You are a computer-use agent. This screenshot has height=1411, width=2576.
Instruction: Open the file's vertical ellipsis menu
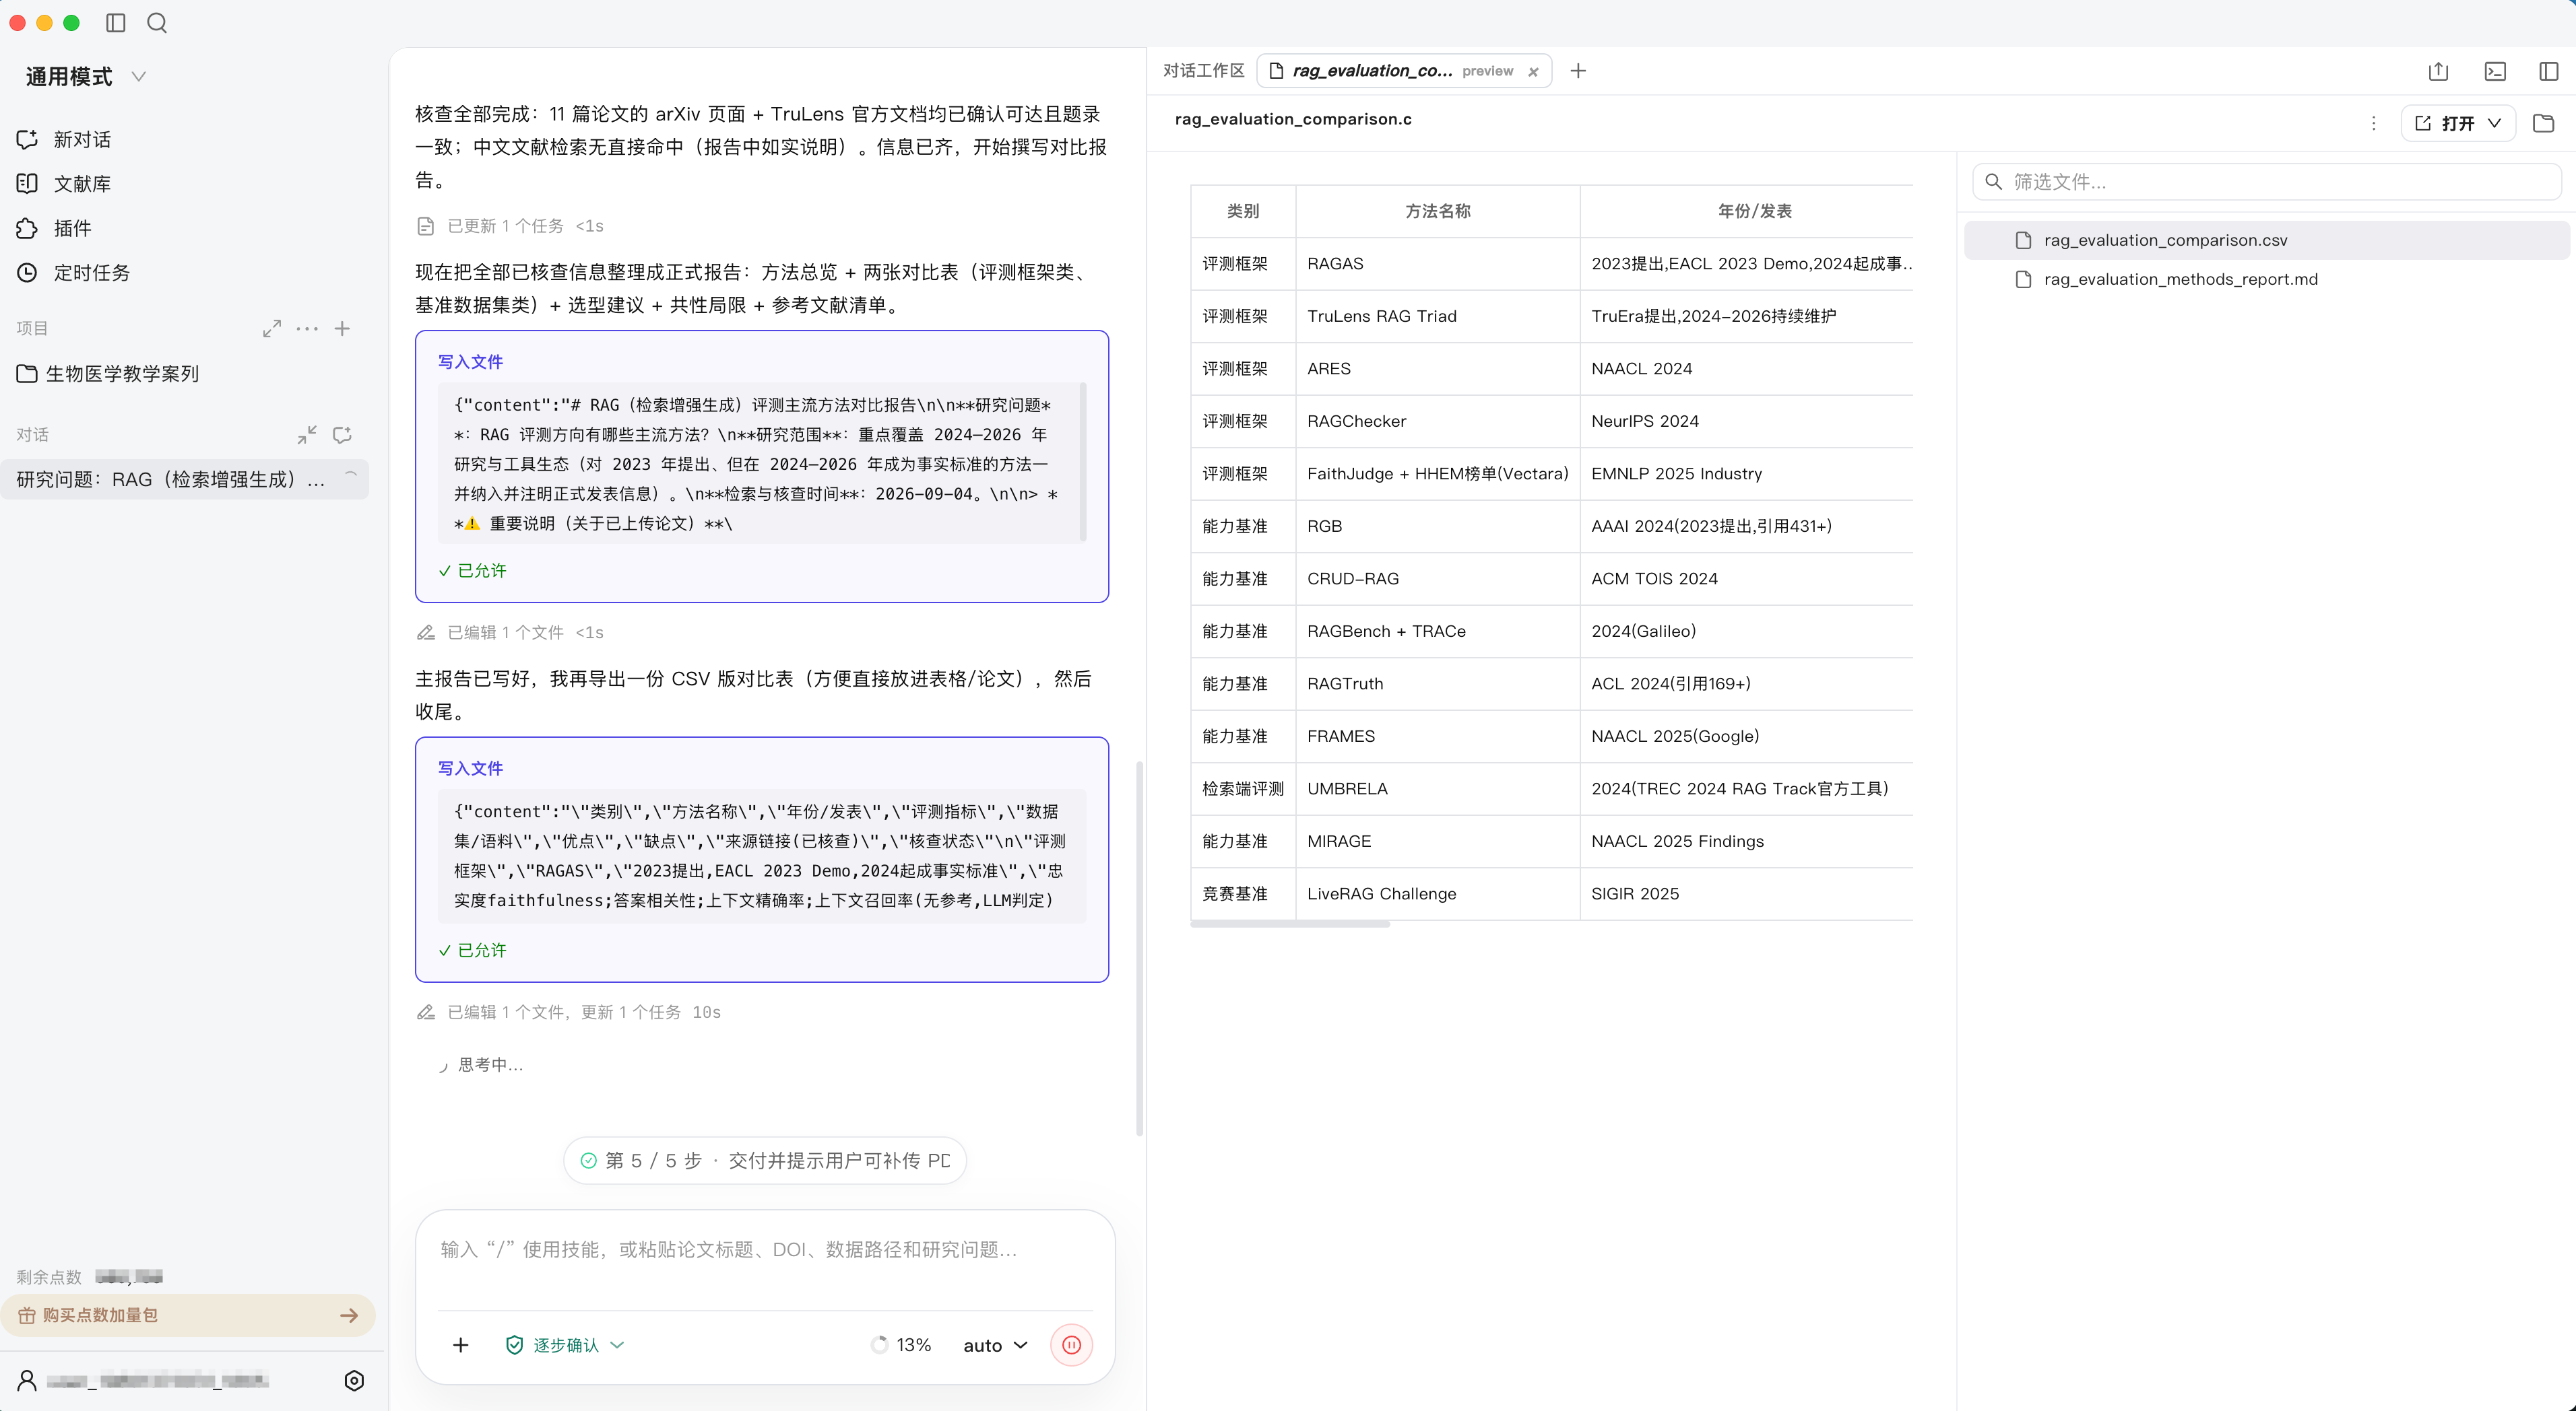point(2374,123)
